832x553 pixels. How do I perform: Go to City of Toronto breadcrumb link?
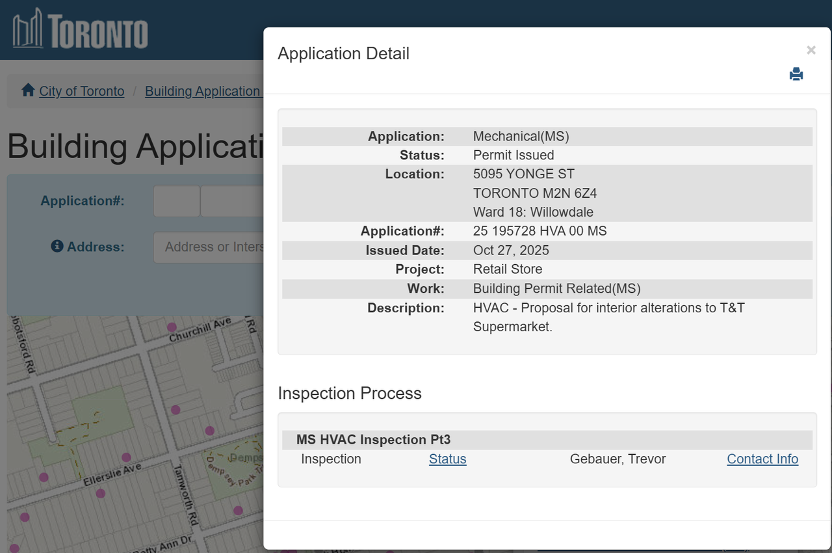pyautogui.click(x=81, y=91)
